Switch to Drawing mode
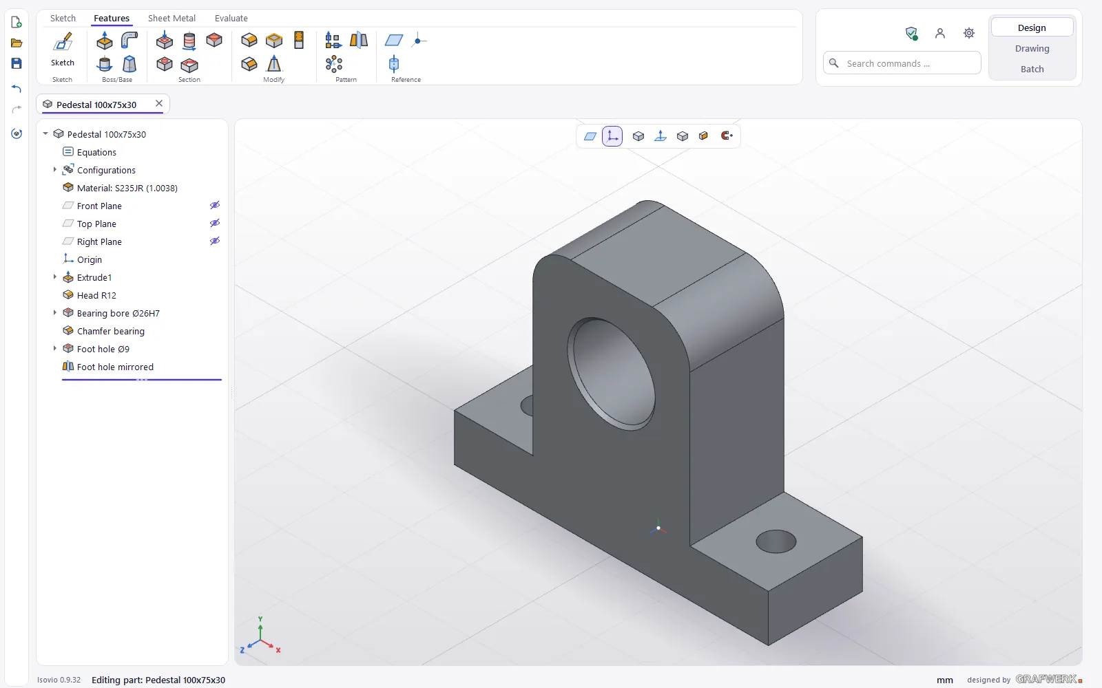 pos(1032,48)
